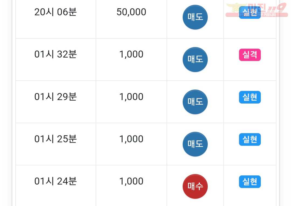The height and width of the screenshot is (206, 291).
Task: Click the red 매수 circle in 01시 24분 row
Action: [x=195, y=186]
